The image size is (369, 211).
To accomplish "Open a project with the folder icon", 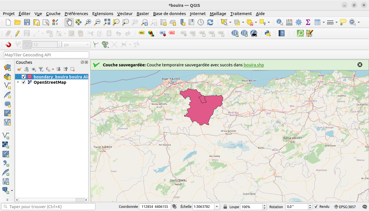I will 18,22.
